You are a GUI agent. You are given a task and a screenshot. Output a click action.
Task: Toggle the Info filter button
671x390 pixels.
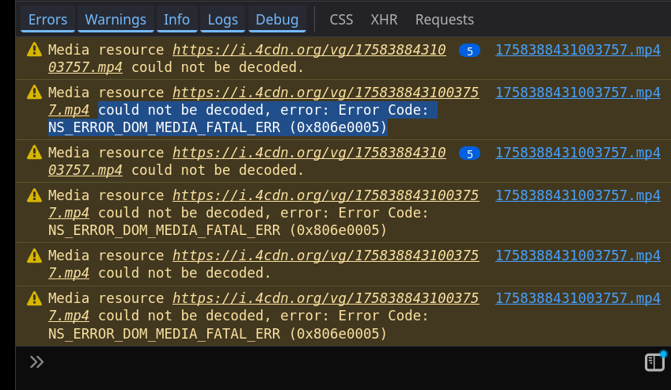tap(176, 19)
